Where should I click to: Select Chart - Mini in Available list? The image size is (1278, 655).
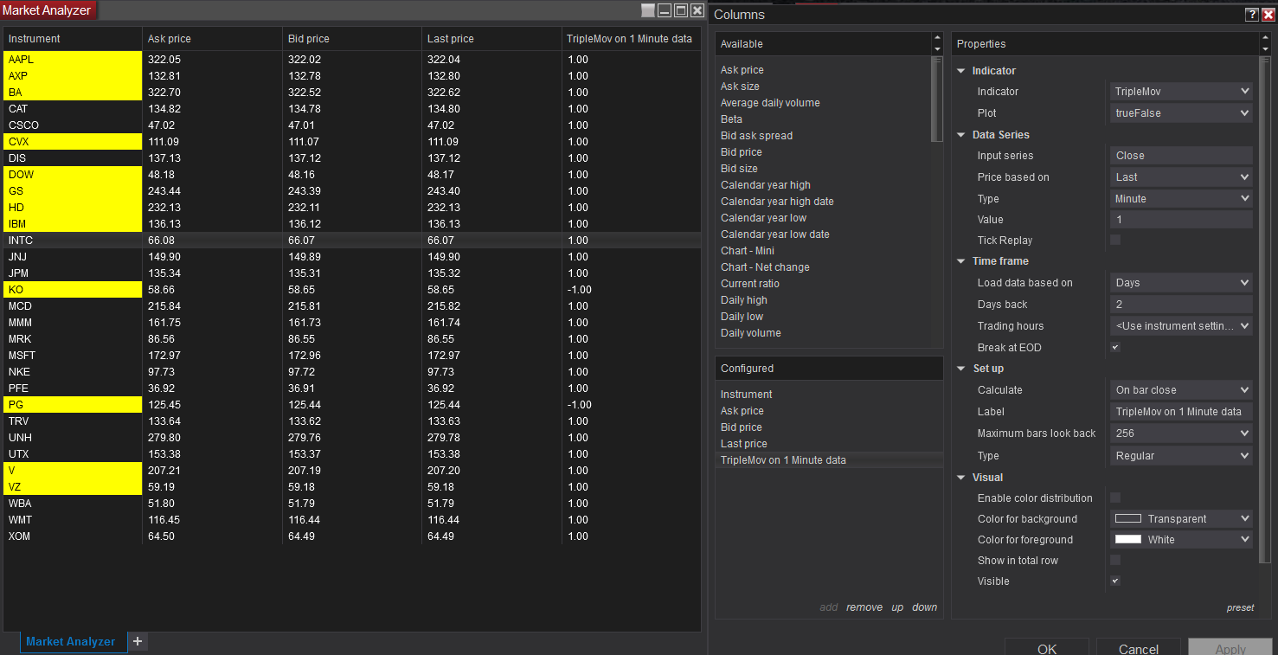coord(748,251)
